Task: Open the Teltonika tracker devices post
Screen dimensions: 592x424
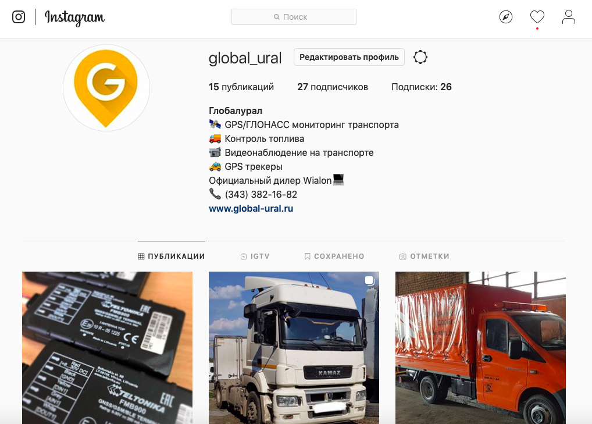Action: [107, 348]
